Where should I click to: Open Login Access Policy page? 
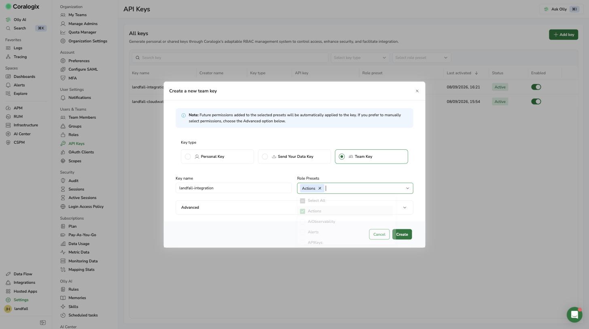point(82,207)
